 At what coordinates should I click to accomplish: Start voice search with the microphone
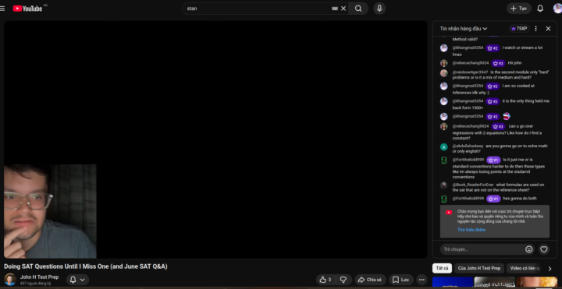[x=379, y=9]
